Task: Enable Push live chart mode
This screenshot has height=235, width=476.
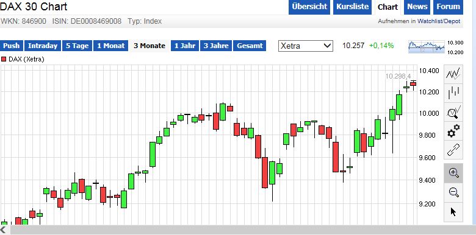Action: point(12,46)
